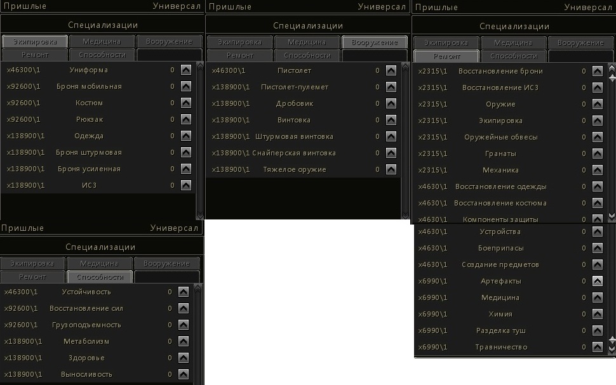Click the arrow icon for Гранаты
616x385 pixels.
coord(597,153)
